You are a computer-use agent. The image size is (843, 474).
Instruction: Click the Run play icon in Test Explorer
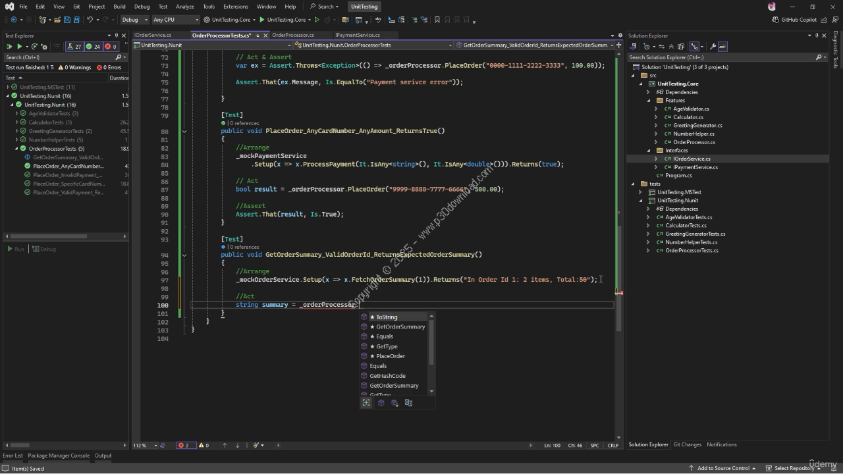click(x=20, y=47)
